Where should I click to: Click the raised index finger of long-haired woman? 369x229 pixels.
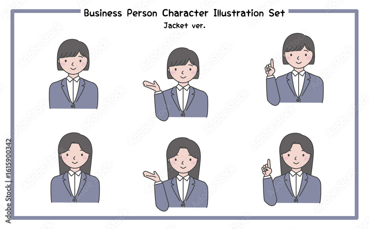[269, 164]
